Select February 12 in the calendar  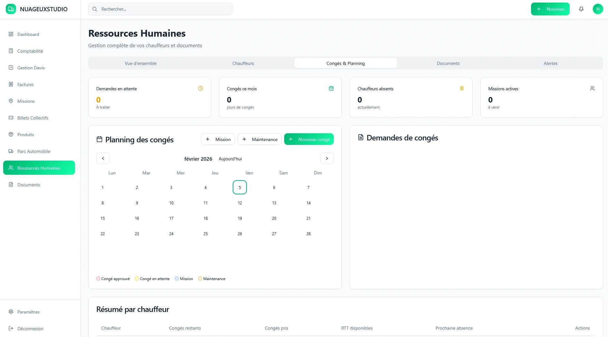pos(240,203)
